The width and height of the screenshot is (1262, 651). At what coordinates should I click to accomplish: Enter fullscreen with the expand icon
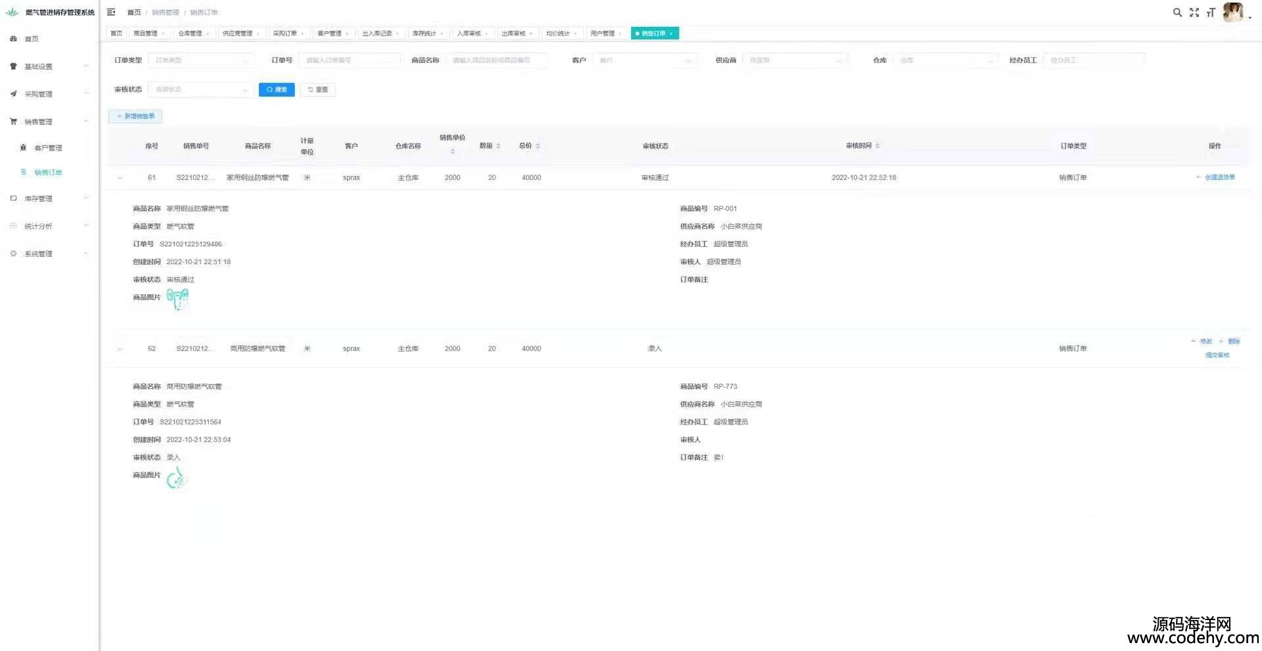pos(1194,12)
